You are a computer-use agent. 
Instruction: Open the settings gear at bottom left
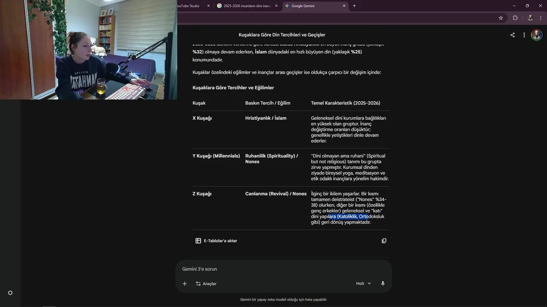tap(10, 293)
